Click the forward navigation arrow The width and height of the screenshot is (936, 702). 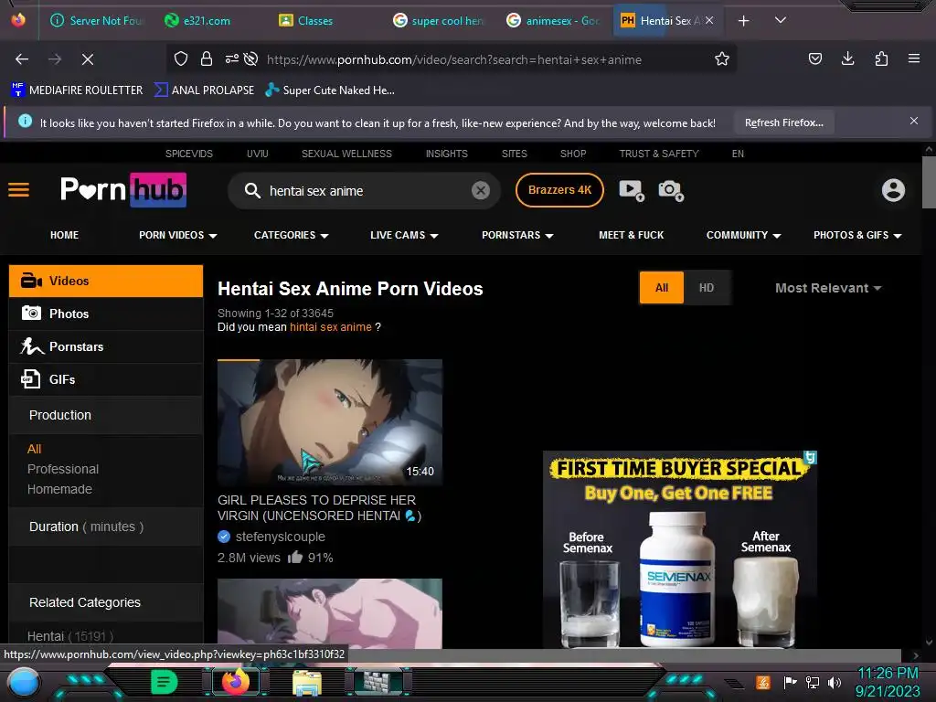[55, 59]
